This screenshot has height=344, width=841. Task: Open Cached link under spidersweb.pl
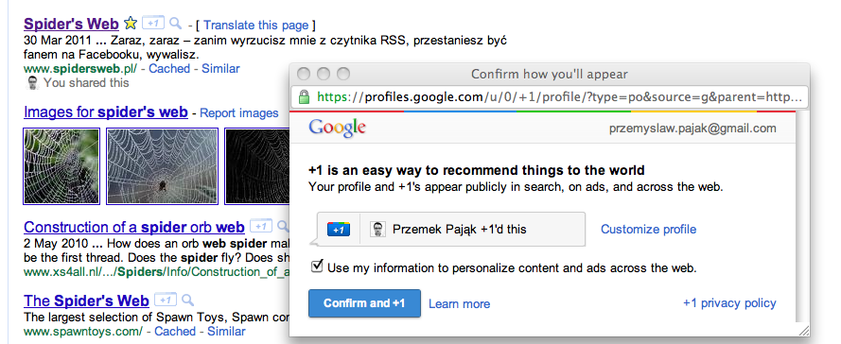click(x=169, y=69)
